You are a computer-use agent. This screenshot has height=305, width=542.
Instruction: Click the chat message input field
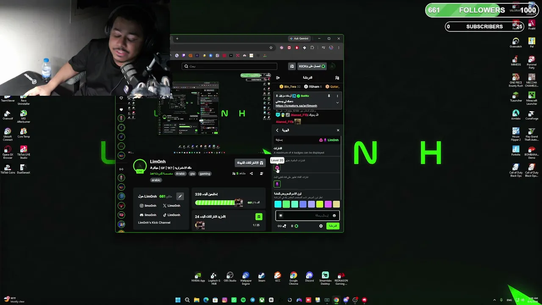(x=307, y=216)
